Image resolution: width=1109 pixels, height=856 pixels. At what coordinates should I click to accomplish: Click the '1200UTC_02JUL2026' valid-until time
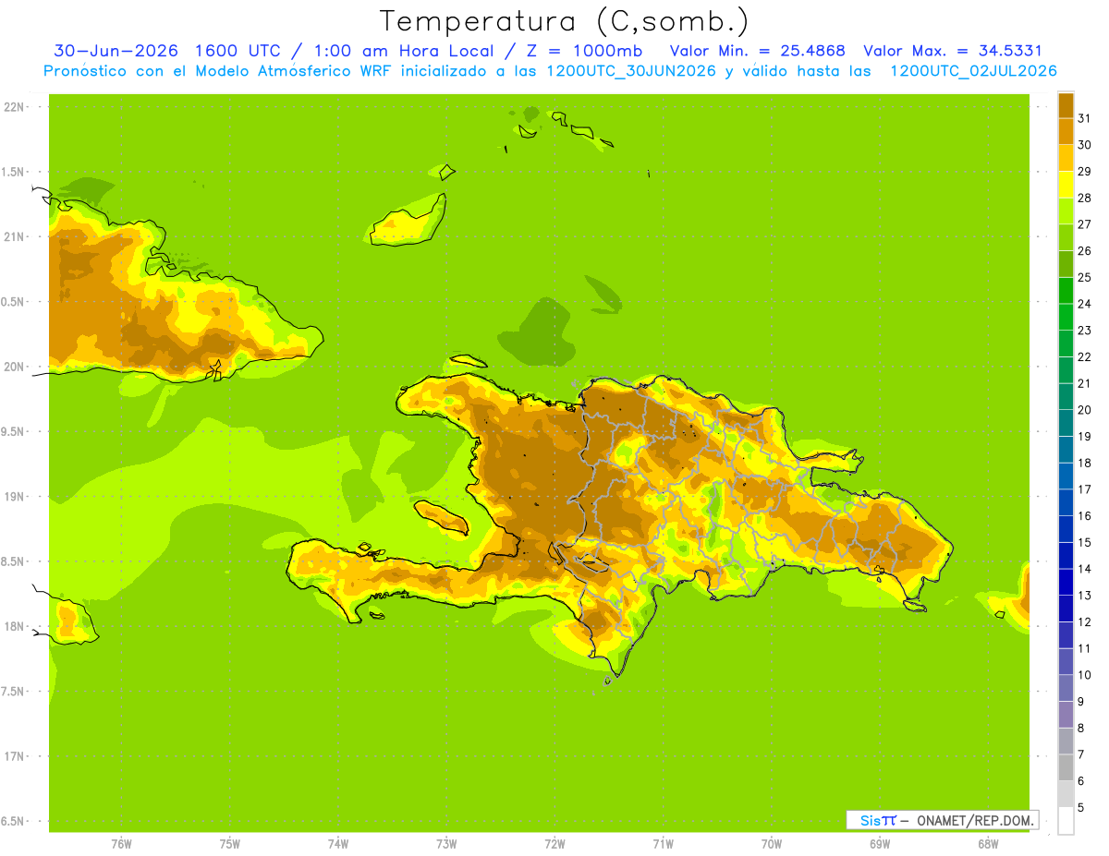coord(973,70)
